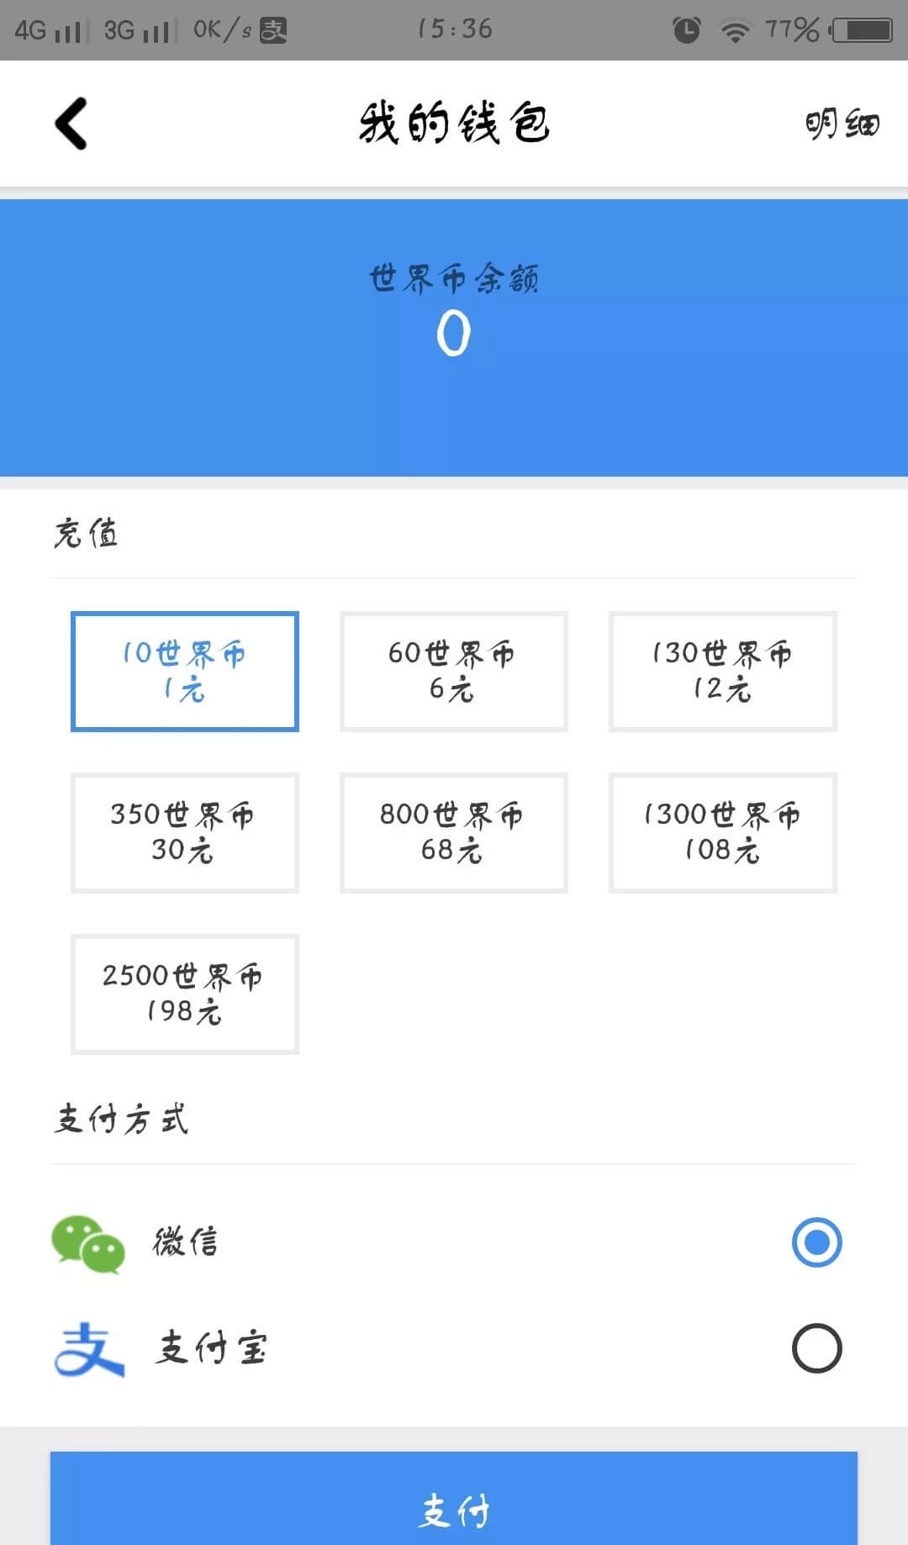Open the 明细 details link
Screen dimensions: 908x1545
[842, 124]
